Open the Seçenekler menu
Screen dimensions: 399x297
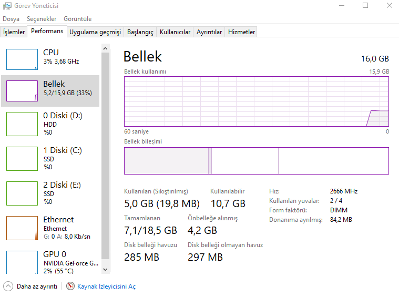42,18
